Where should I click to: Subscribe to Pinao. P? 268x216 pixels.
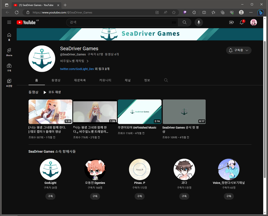139,196
